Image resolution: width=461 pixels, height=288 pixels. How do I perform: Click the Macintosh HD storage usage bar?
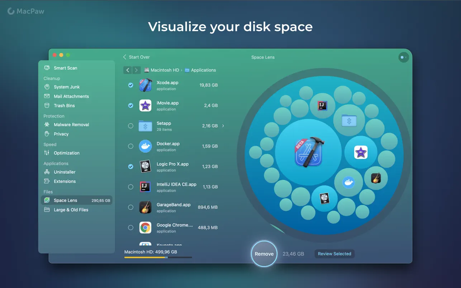coord(158,257)
